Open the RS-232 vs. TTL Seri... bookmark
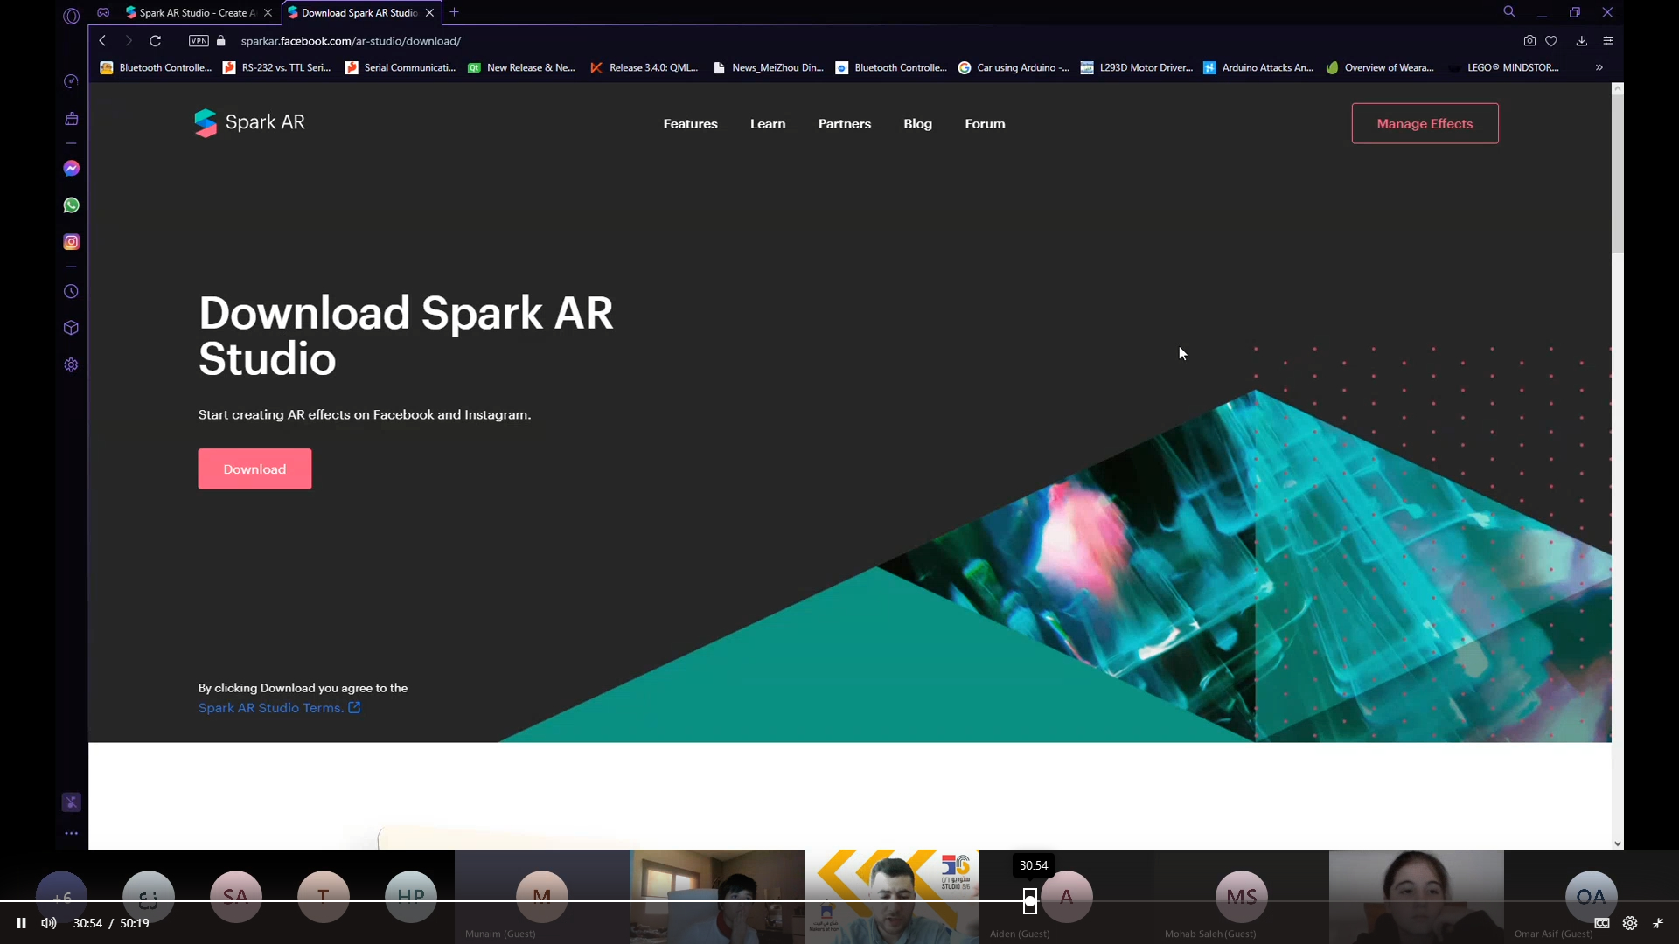1679x944 pixels. coord(277,67)
